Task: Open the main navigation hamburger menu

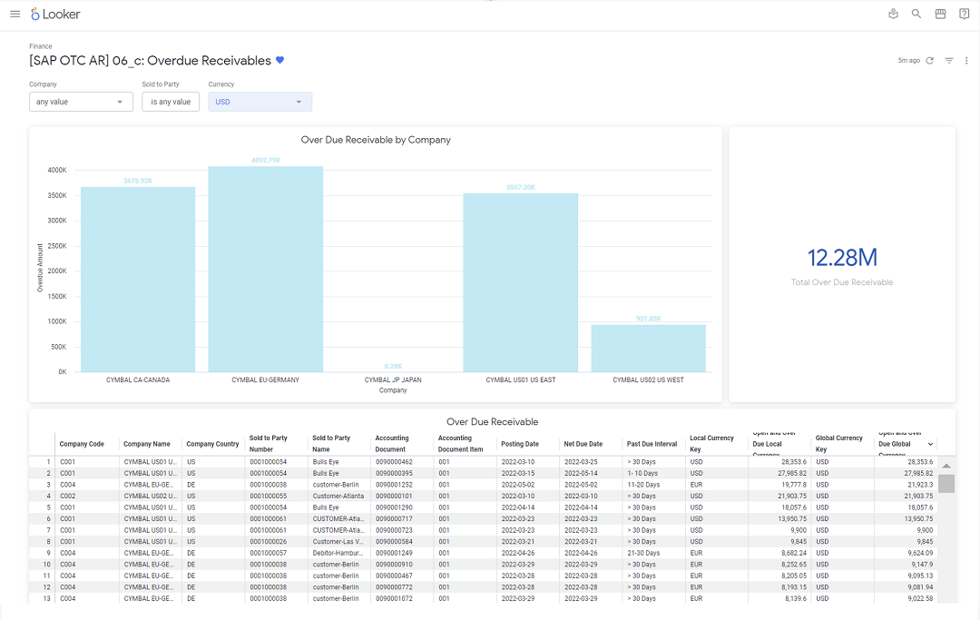Action: click(x=15, y=14)
